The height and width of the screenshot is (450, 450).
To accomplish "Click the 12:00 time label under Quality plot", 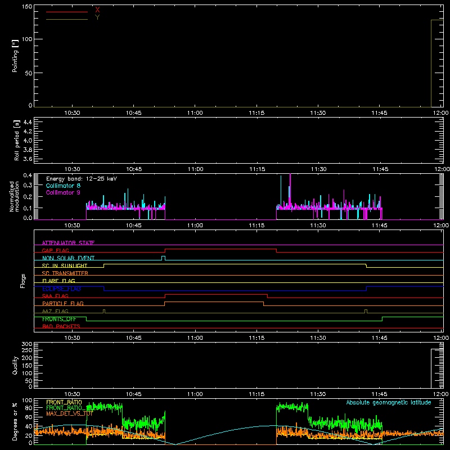I will click(x=441, y=394).
